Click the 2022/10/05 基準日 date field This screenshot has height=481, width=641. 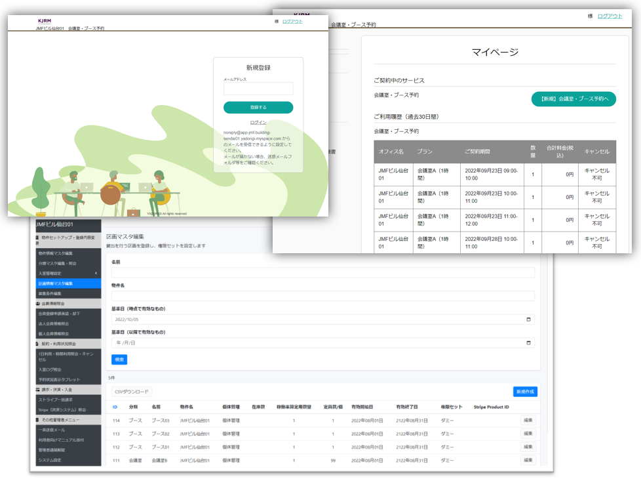323,320
